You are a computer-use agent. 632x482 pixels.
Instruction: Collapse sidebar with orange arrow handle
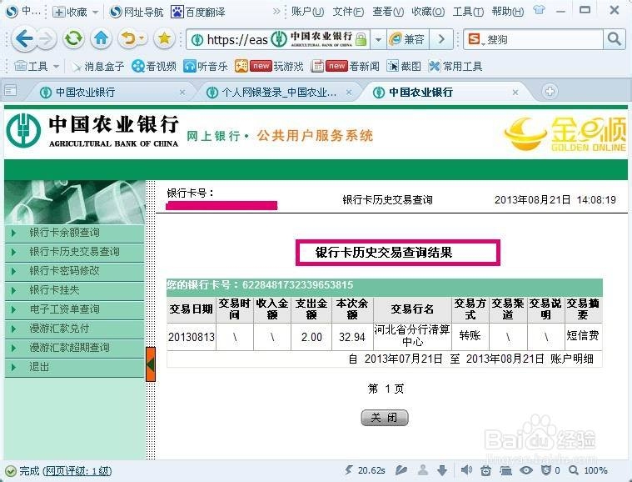click(151, 364)
